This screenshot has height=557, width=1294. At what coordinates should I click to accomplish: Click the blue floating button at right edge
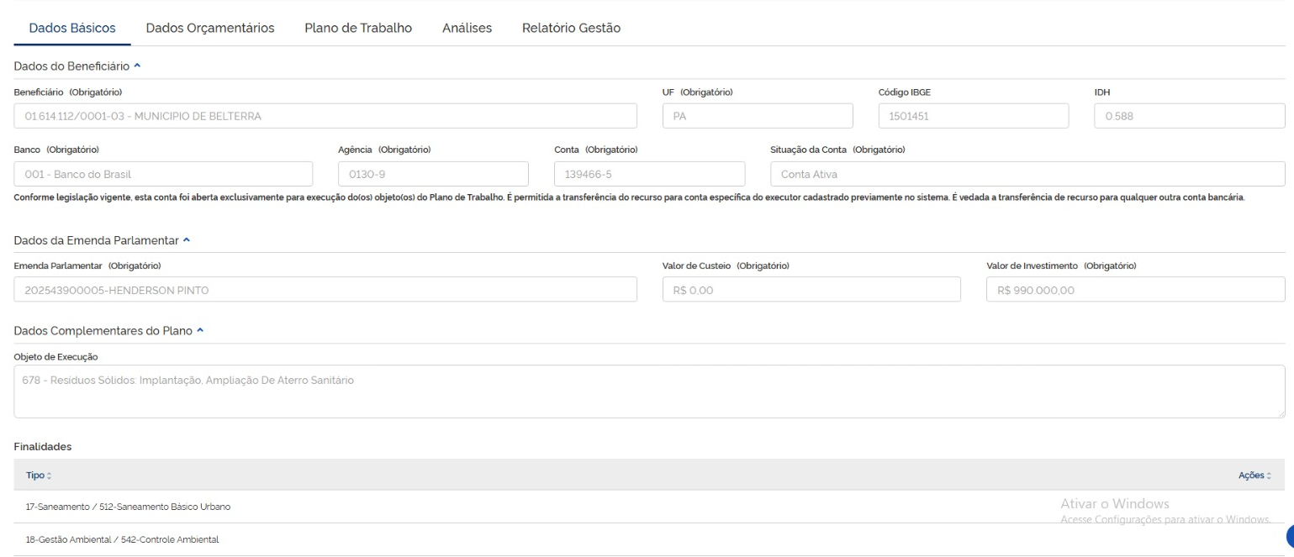pos(1289,538)
